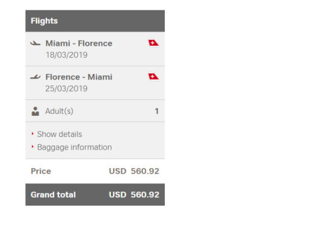Select the Miami - Florence flight title
Screen dimensions: 332x246
pos(79,43)
